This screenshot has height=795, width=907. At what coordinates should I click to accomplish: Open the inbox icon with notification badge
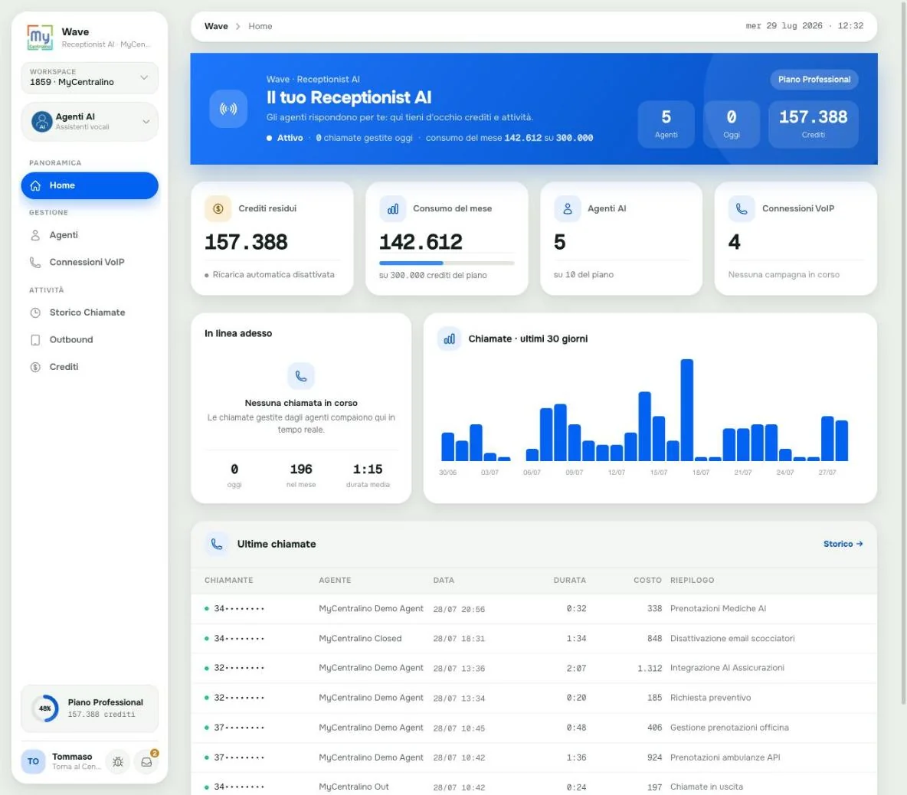[146, 761]
